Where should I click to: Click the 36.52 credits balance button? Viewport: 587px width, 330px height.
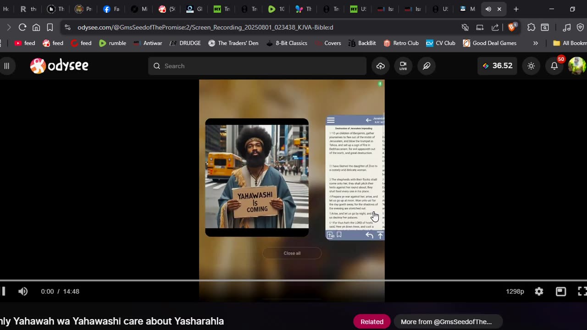click(497, 66)
